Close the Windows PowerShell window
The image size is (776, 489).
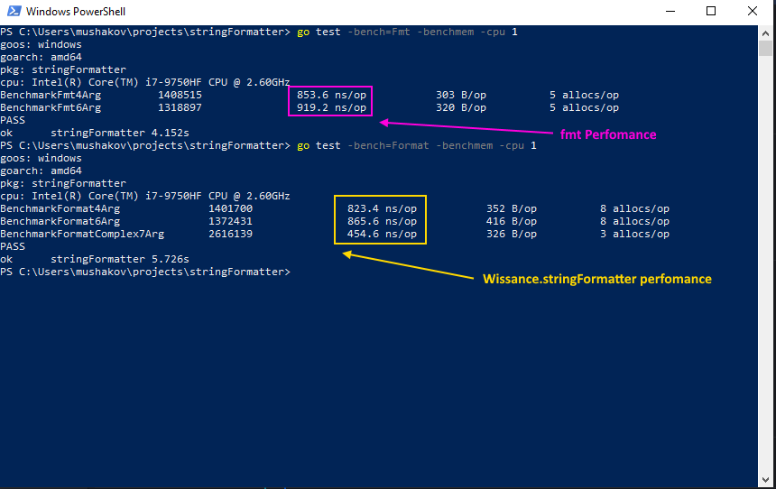point(753,12)
